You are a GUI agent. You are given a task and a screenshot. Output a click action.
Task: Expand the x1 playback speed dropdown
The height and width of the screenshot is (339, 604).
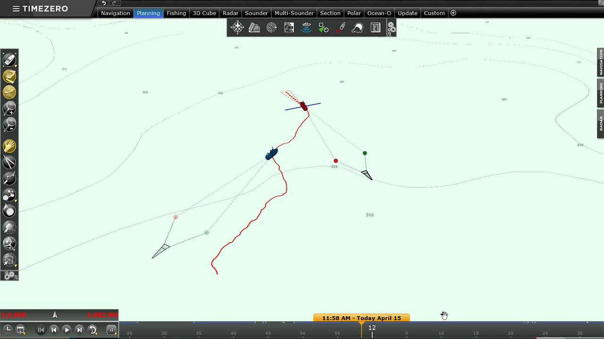click(x=111, y=330)
